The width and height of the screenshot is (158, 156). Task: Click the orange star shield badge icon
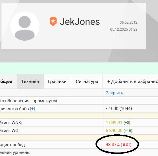pos(53,22)
